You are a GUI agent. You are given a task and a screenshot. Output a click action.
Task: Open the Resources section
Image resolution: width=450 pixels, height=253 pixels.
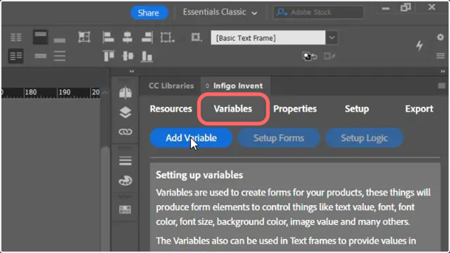pyautogui.click(x=171, y=109)
